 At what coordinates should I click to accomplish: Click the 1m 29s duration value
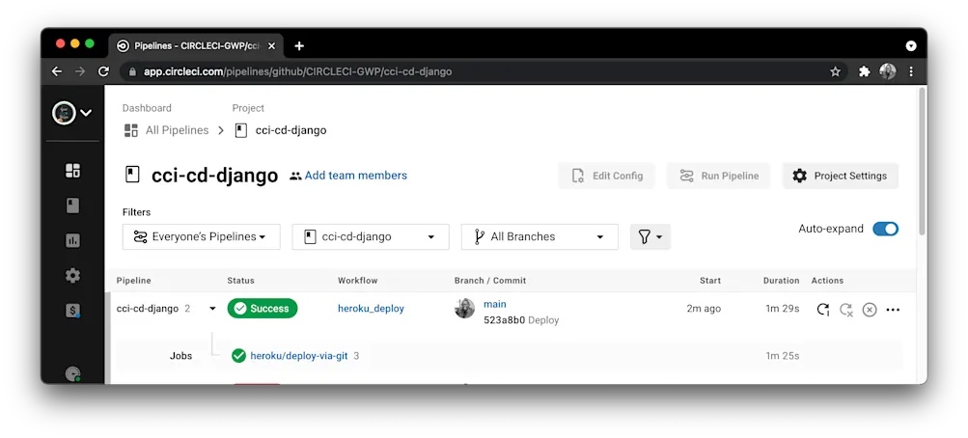782,309
